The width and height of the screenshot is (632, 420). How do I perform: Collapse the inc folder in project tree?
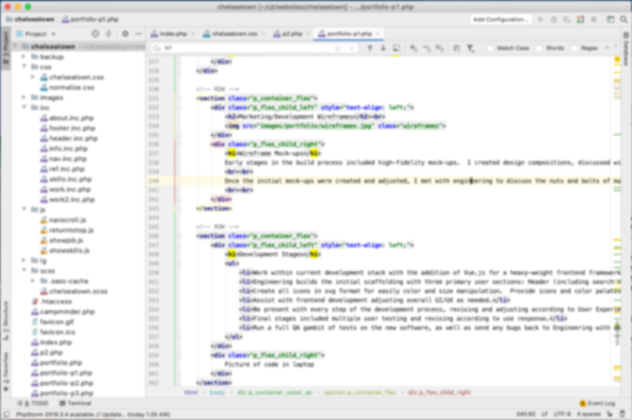point(24,108)
